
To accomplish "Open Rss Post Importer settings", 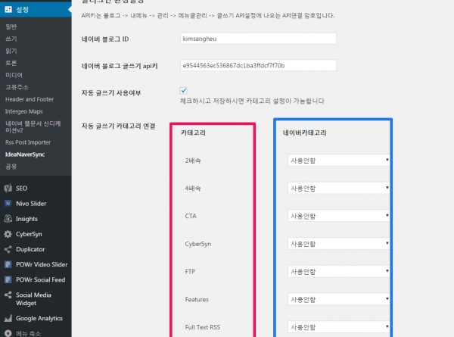I will (28, 142).
